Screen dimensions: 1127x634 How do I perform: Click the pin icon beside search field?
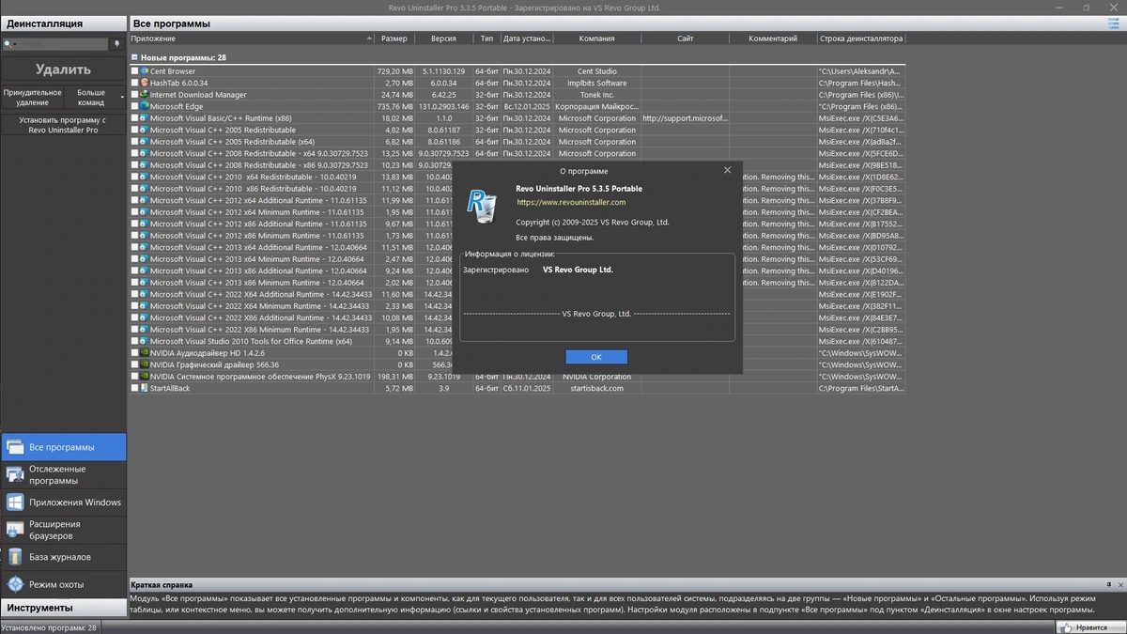point(116,43)
